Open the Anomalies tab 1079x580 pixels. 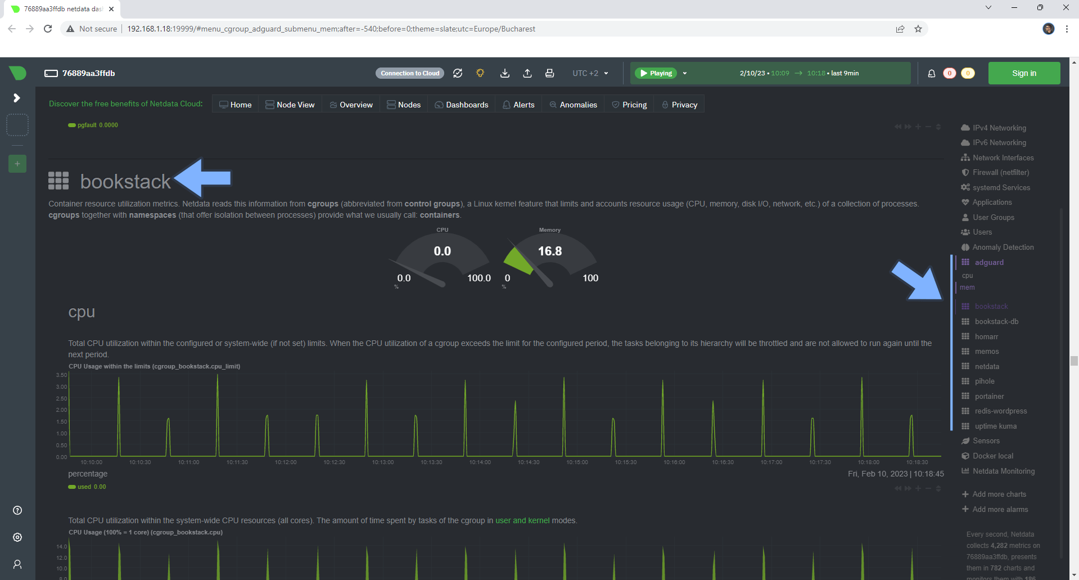574,105
